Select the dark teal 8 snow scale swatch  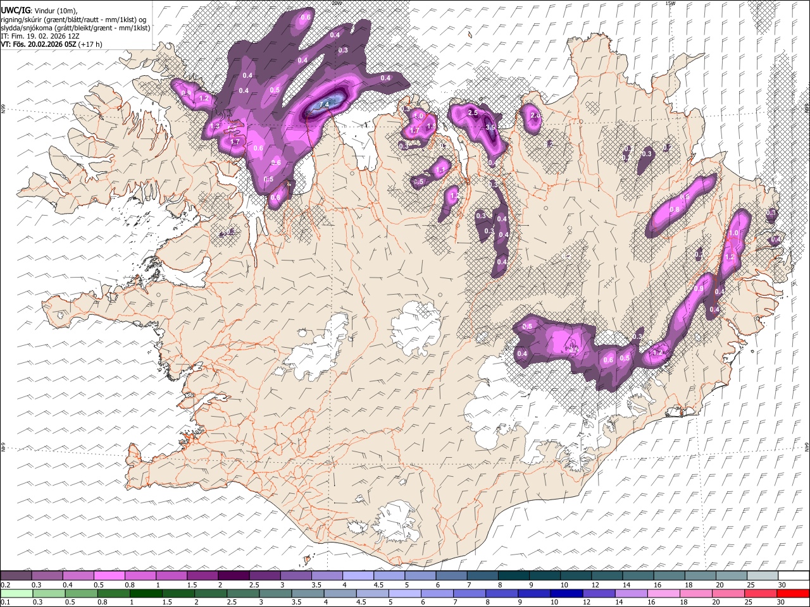click(513, 576)
